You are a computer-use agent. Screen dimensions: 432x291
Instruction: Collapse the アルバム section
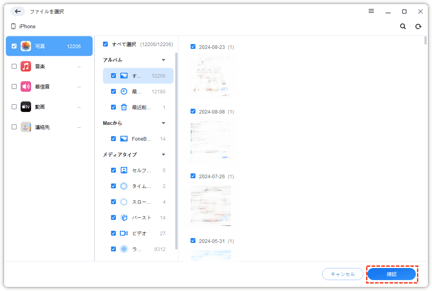point(164,60)
